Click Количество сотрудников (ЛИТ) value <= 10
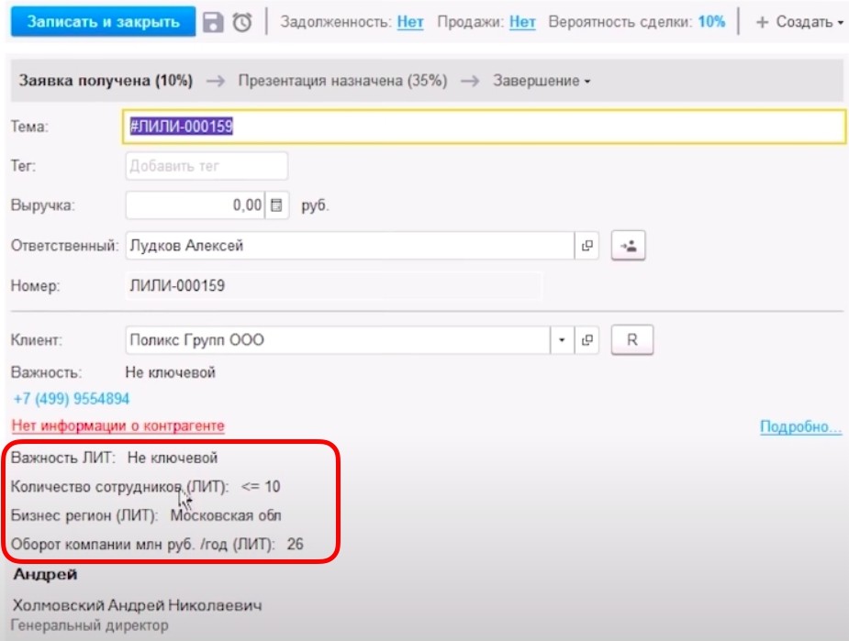Viewport: 849px width, 641px height. (261, 486)
